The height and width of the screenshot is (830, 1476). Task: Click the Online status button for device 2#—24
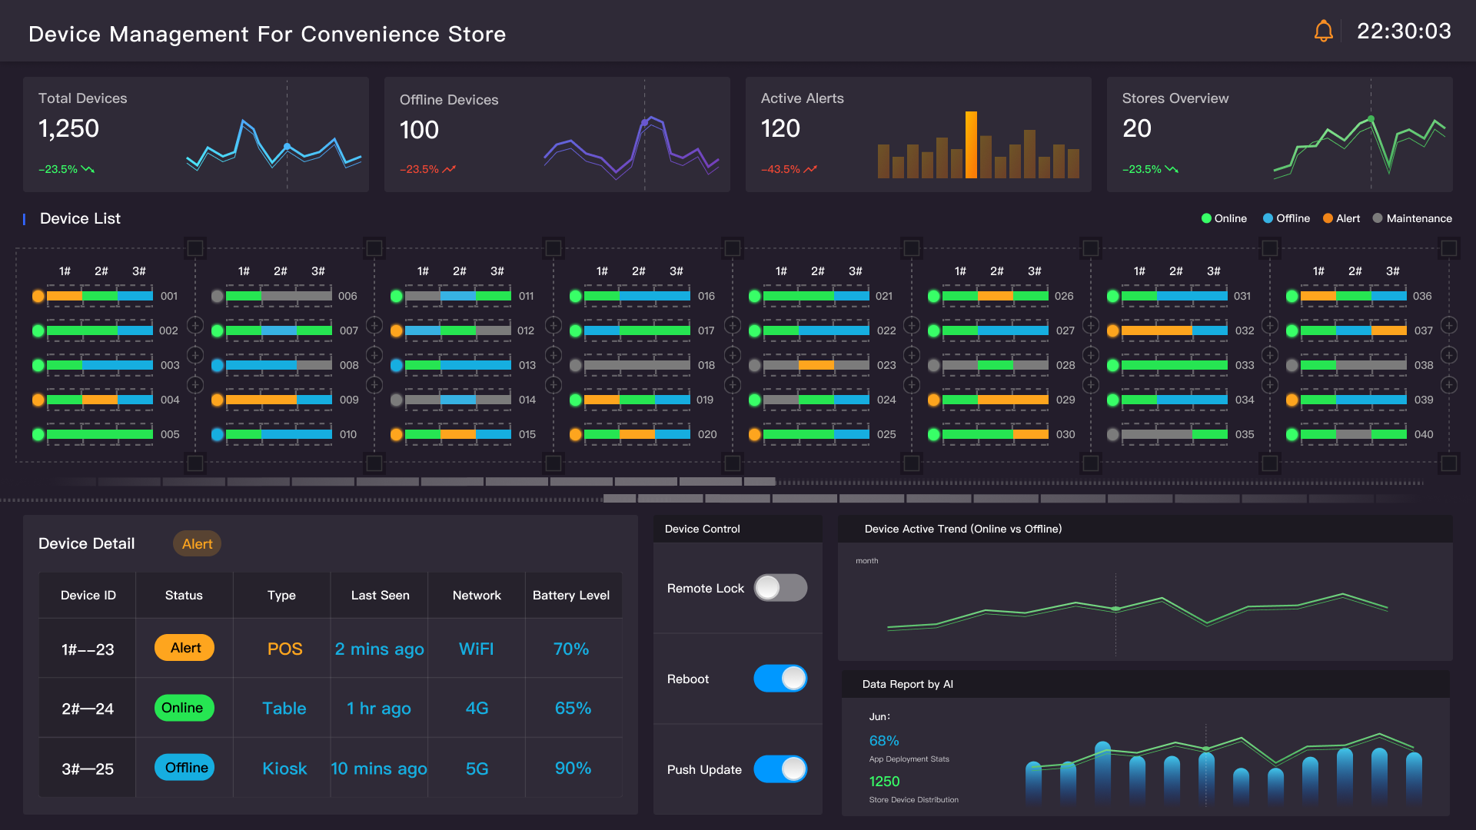[184, 708]
